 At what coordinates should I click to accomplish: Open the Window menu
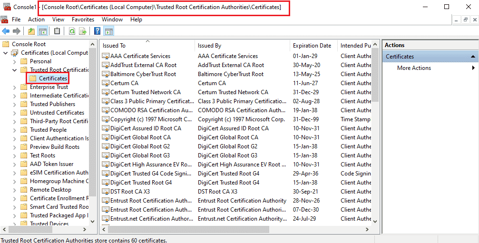[112, 19]
